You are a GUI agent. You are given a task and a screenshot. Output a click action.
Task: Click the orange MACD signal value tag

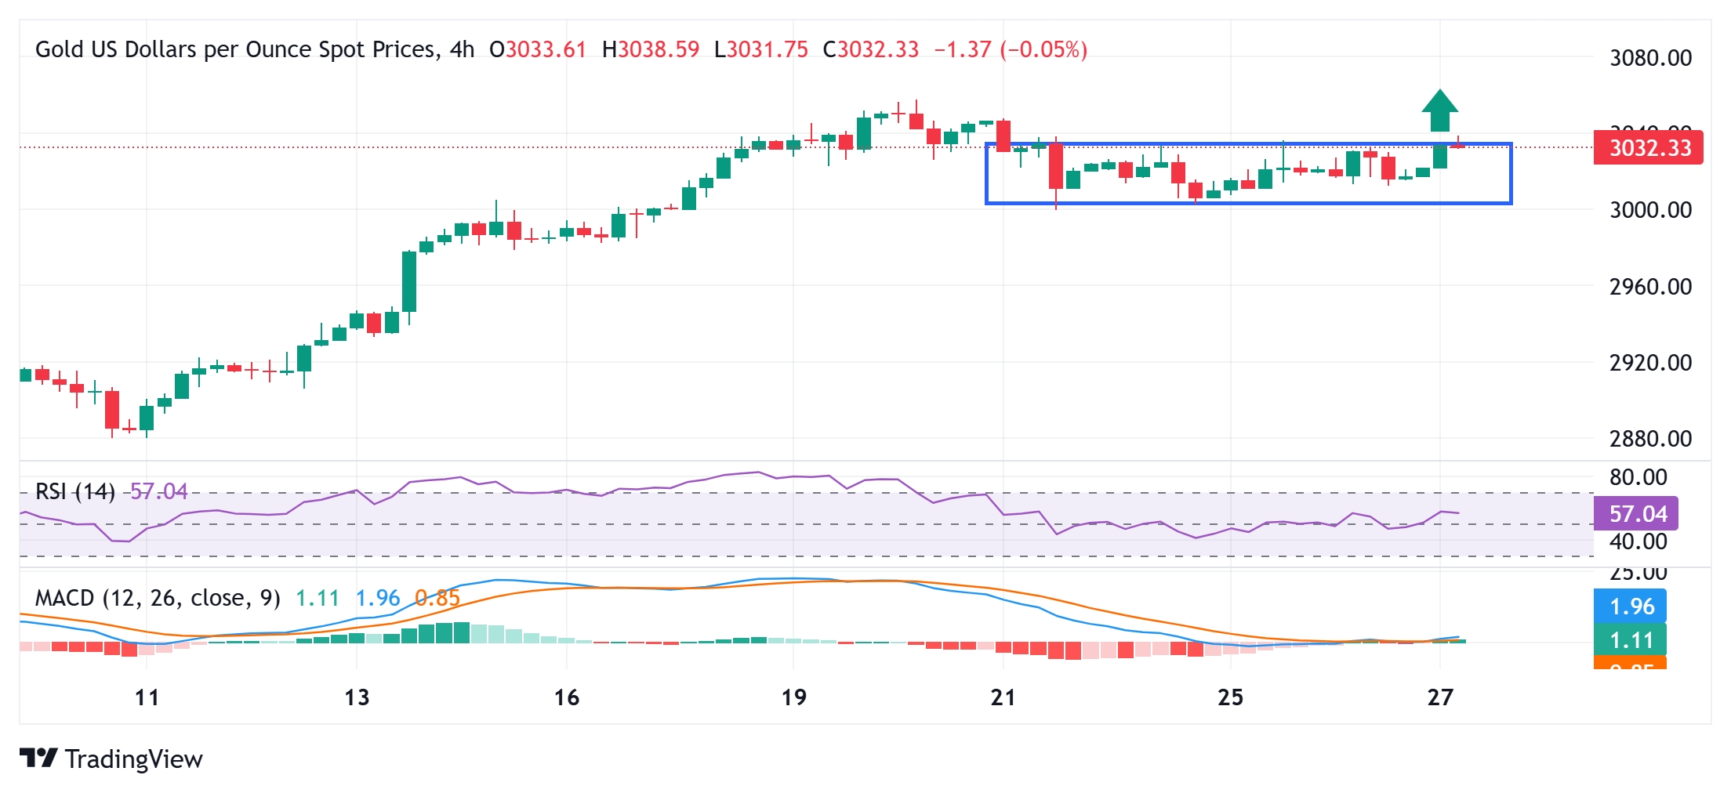pyautogui.click(x=1631, y=665)
